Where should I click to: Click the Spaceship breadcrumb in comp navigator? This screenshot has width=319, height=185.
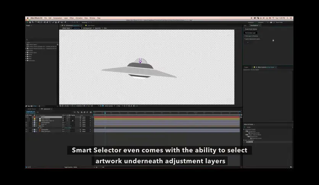click(x=98, y=28)
